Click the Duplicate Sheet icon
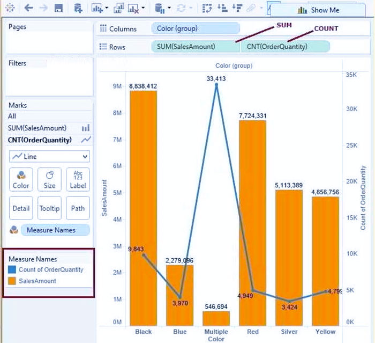Screen dimensions: 375x343 (x=119, y=8)
